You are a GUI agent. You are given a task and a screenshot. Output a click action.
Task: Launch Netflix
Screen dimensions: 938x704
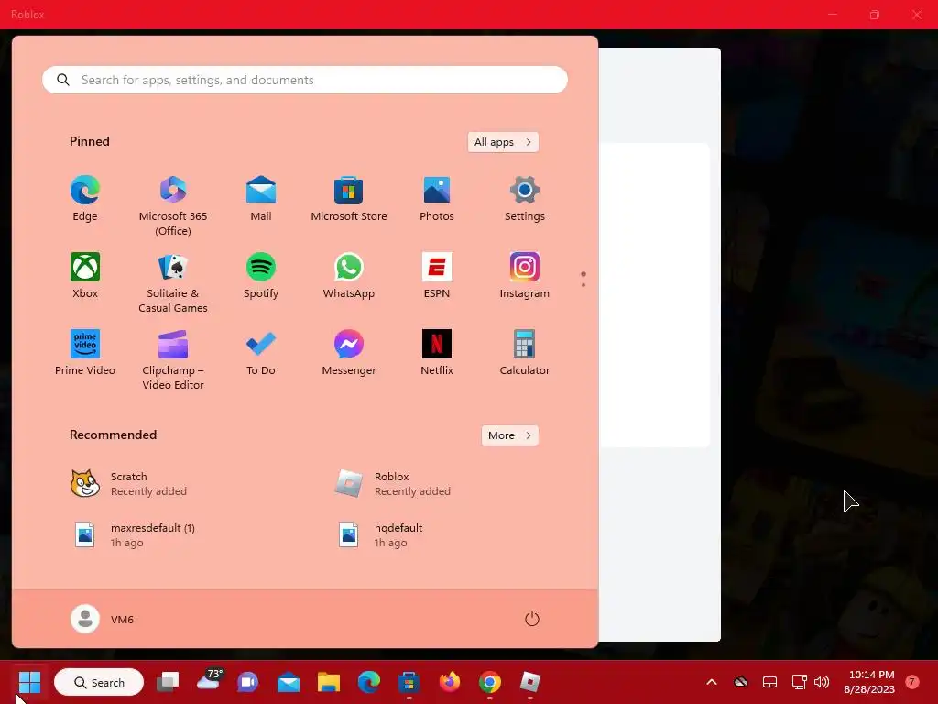(437, 353)
